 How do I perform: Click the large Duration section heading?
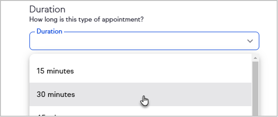pyautogui.click(x=47, y=9)
